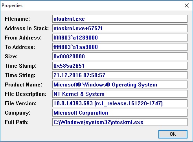Focus the Company field Microsoft Corporation
The image size is (193, 142).
point(120,113)
